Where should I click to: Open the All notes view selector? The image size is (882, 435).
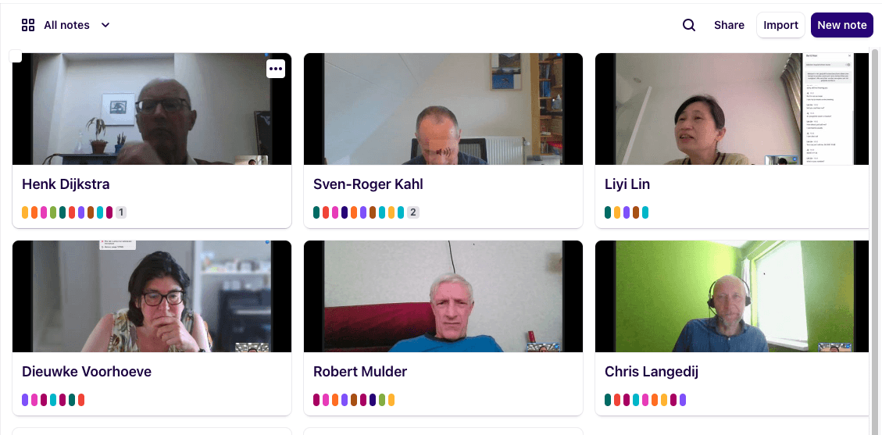click(x=66, y=25)
